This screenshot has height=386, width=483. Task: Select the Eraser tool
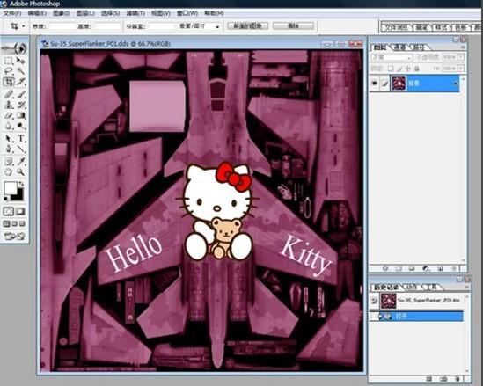[9, 116]
